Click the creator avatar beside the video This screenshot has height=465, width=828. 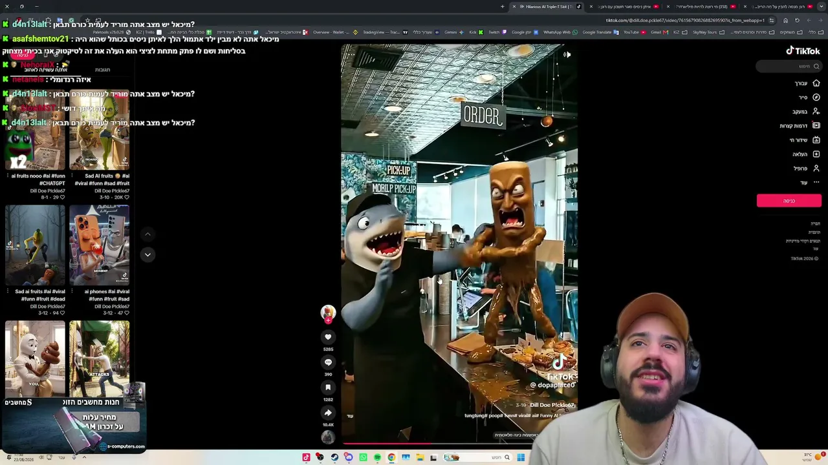[328, 313]
